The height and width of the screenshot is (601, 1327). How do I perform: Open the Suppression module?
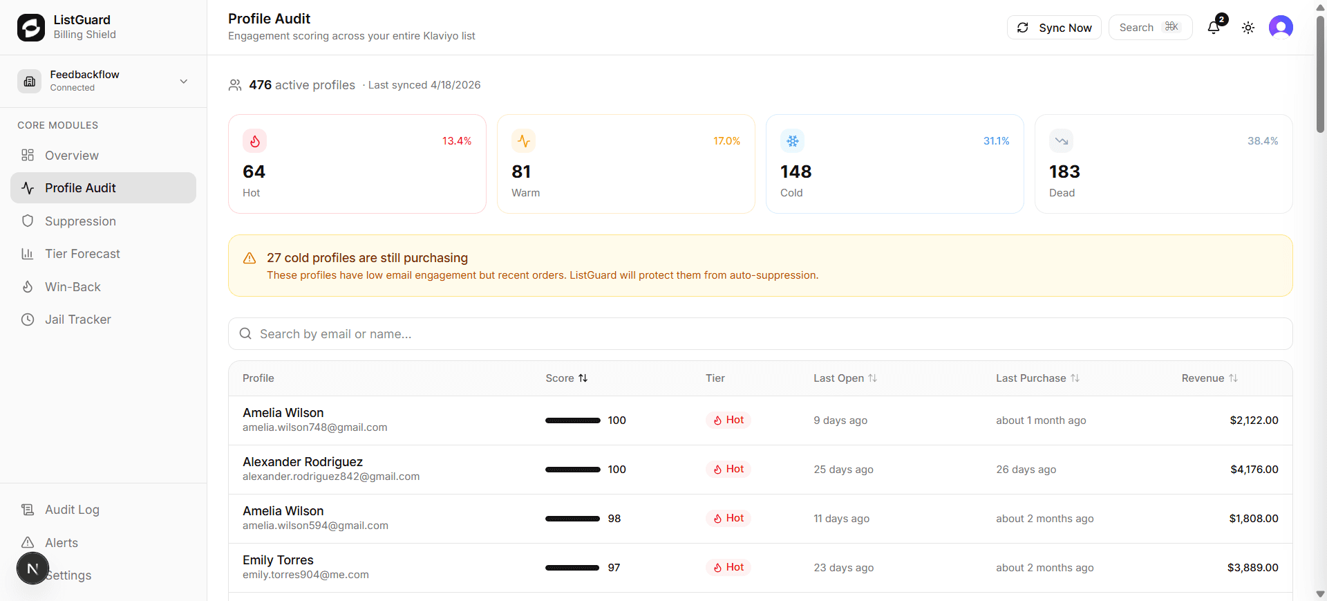point(80,221)
